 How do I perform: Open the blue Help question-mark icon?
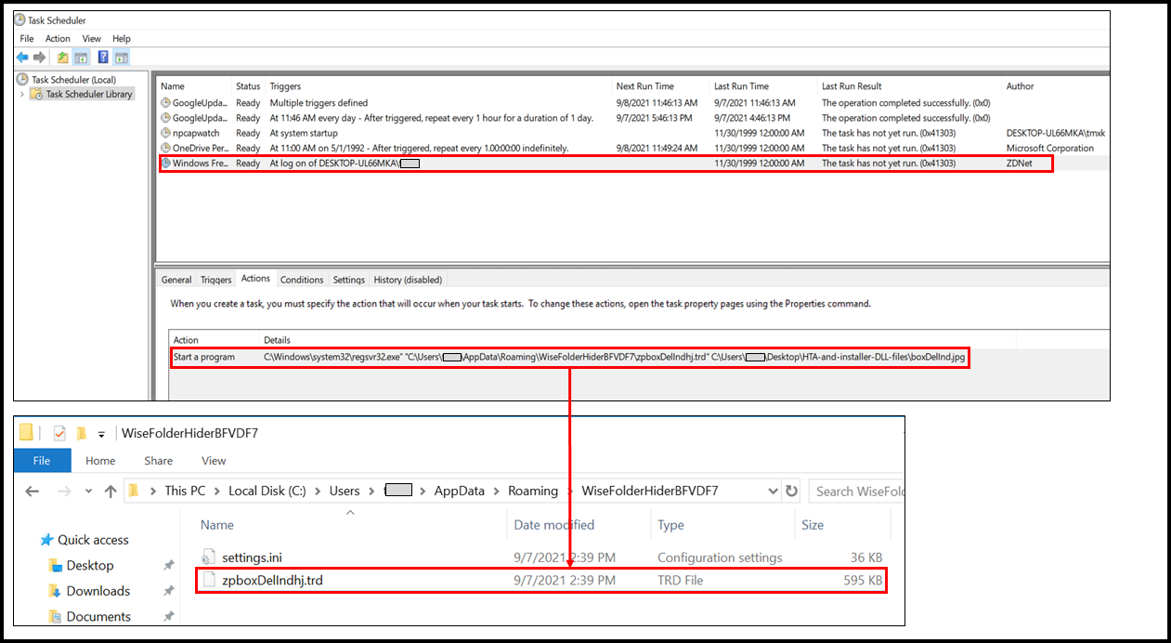(103, 58)
